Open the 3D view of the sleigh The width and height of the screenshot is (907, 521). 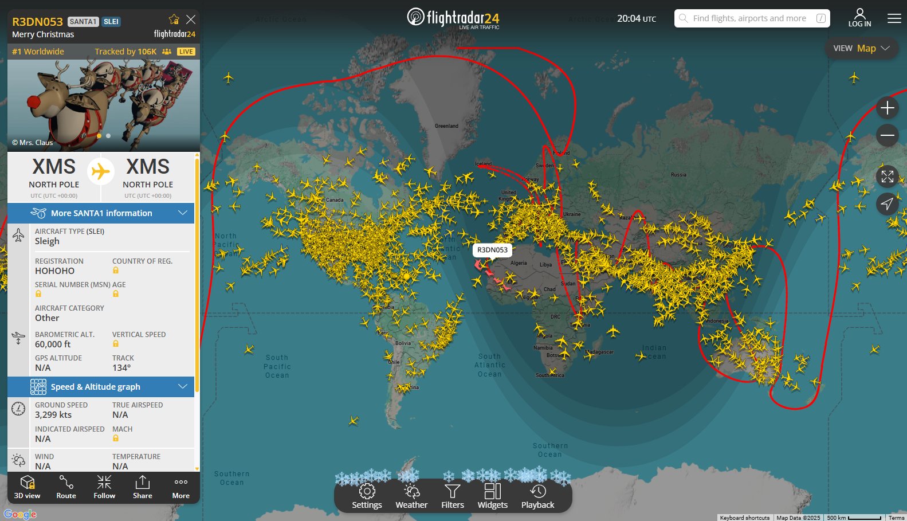[27, 487]
